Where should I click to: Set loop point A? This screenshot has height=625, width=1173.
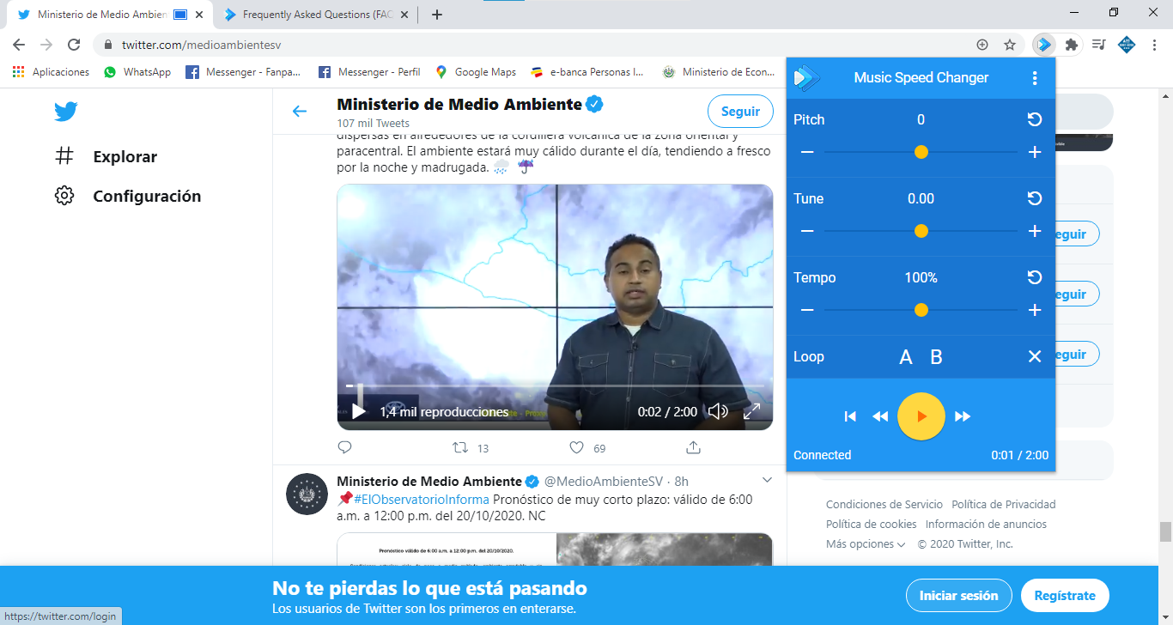[x=905, y=356]
